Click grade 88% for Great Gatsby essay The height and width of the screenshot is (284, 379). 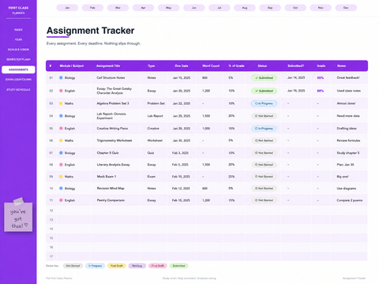coord(321,91)
